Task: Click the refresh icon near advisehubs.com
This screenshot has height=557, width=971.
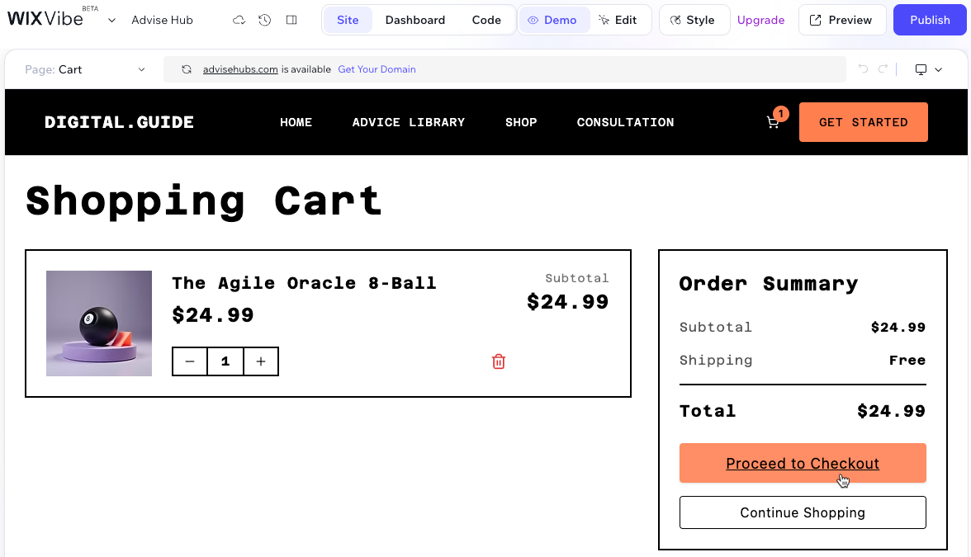Action: pos(187,69)
